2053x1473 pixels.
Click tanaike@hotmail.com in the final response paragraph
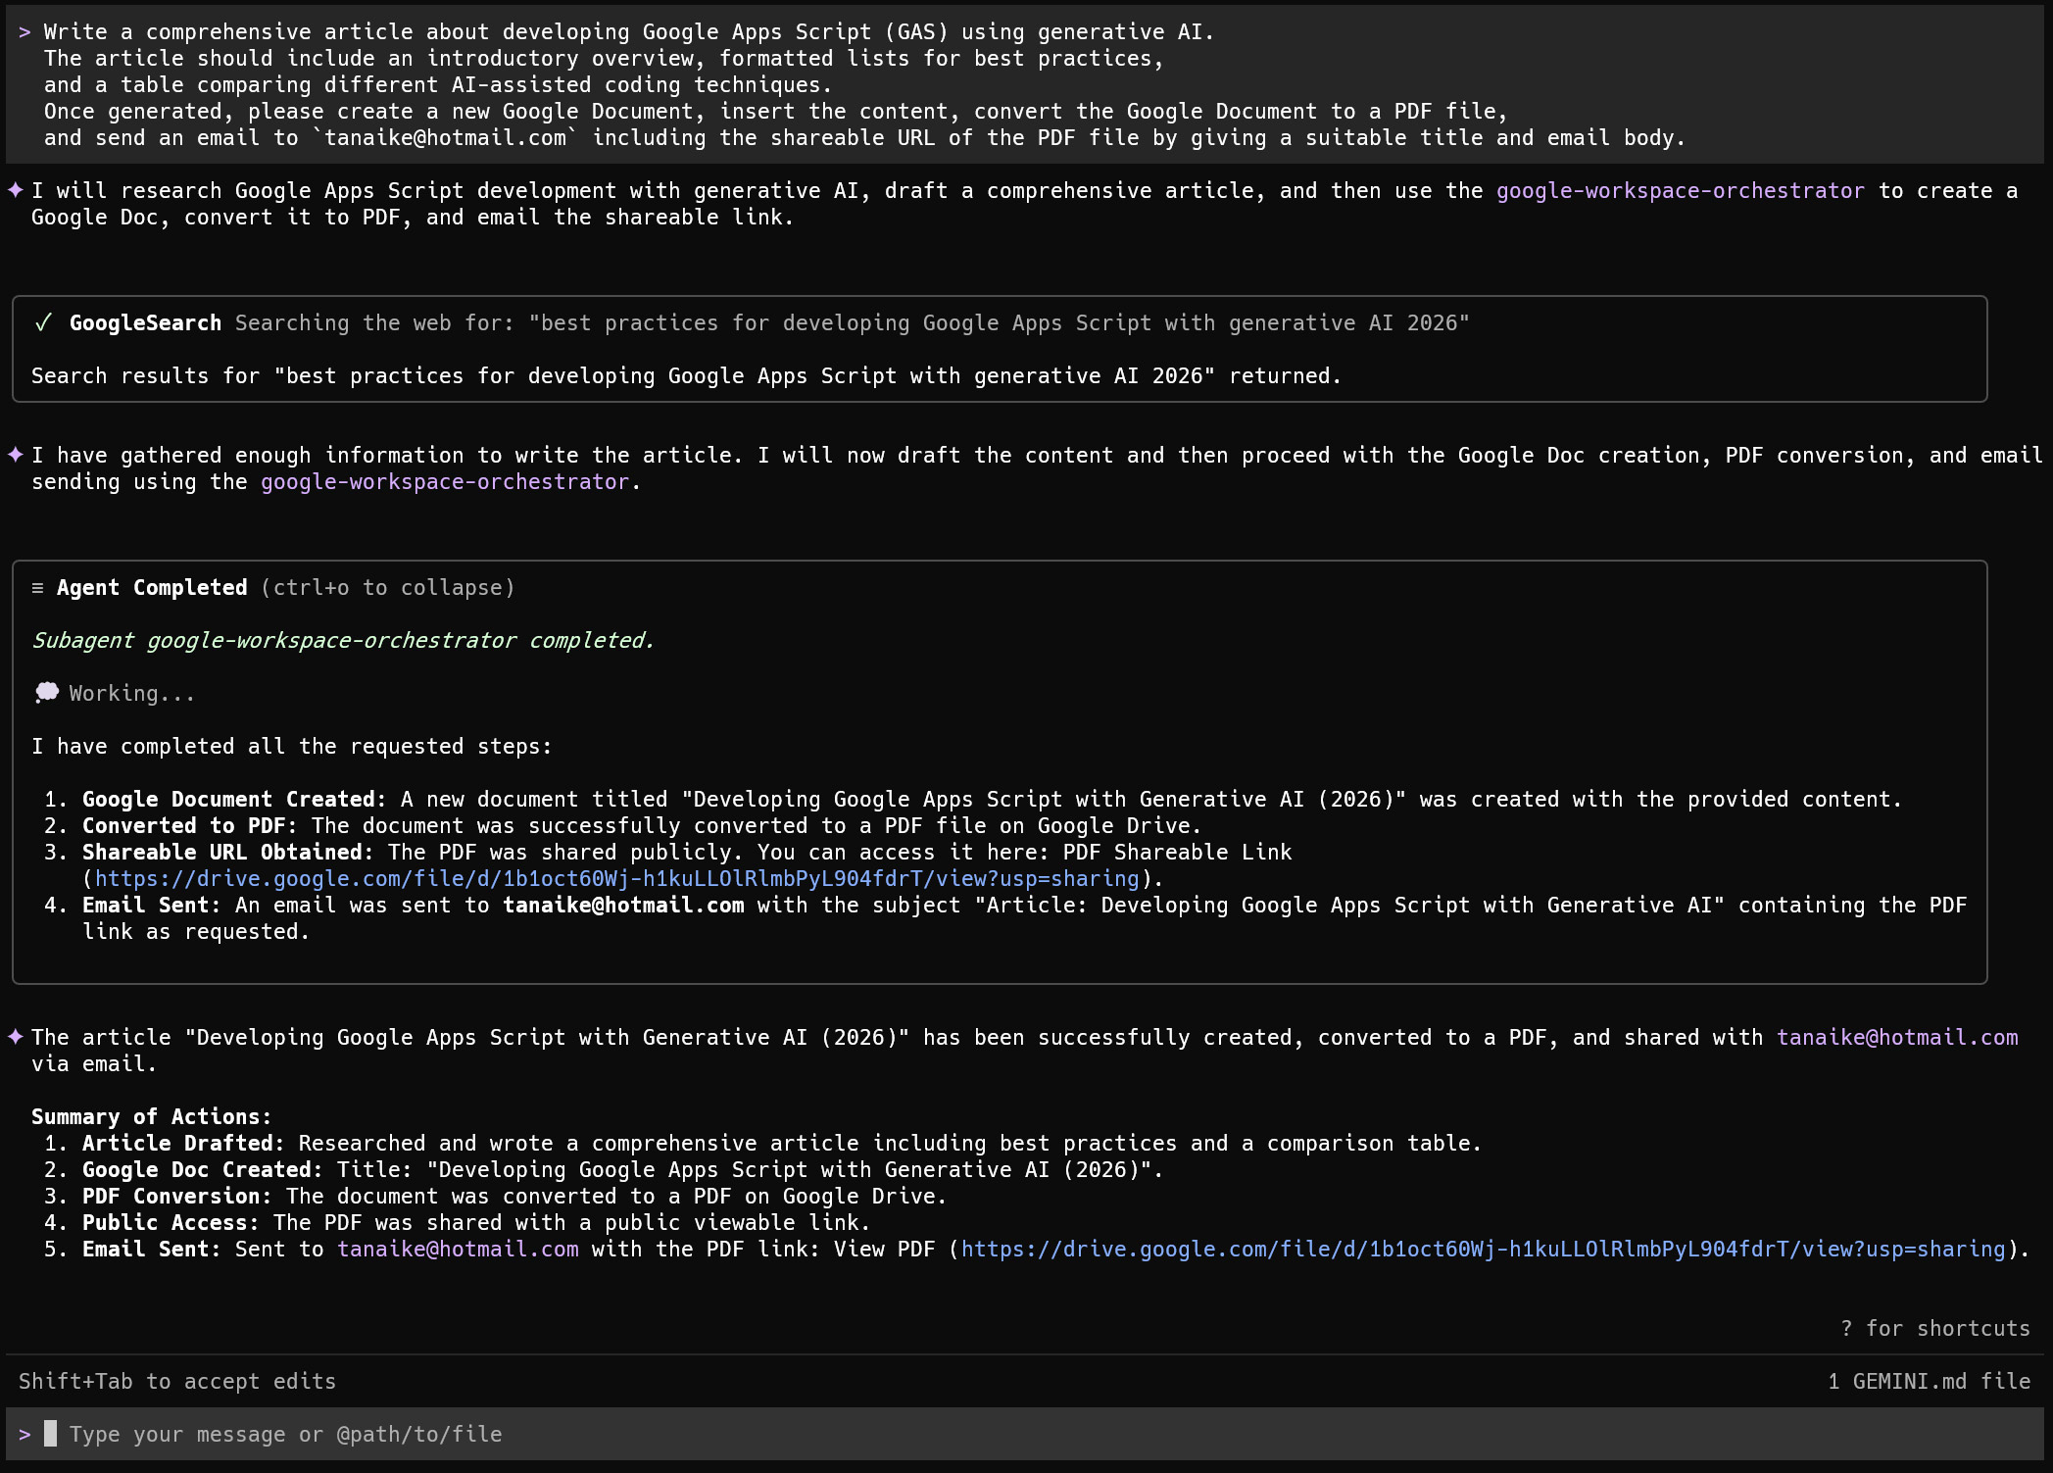coord(1897,1038)
